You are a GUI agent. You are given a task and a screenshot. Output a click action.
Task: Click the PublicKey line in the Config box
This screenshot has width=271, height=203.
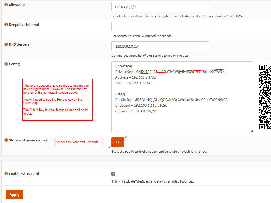(172, 100)
